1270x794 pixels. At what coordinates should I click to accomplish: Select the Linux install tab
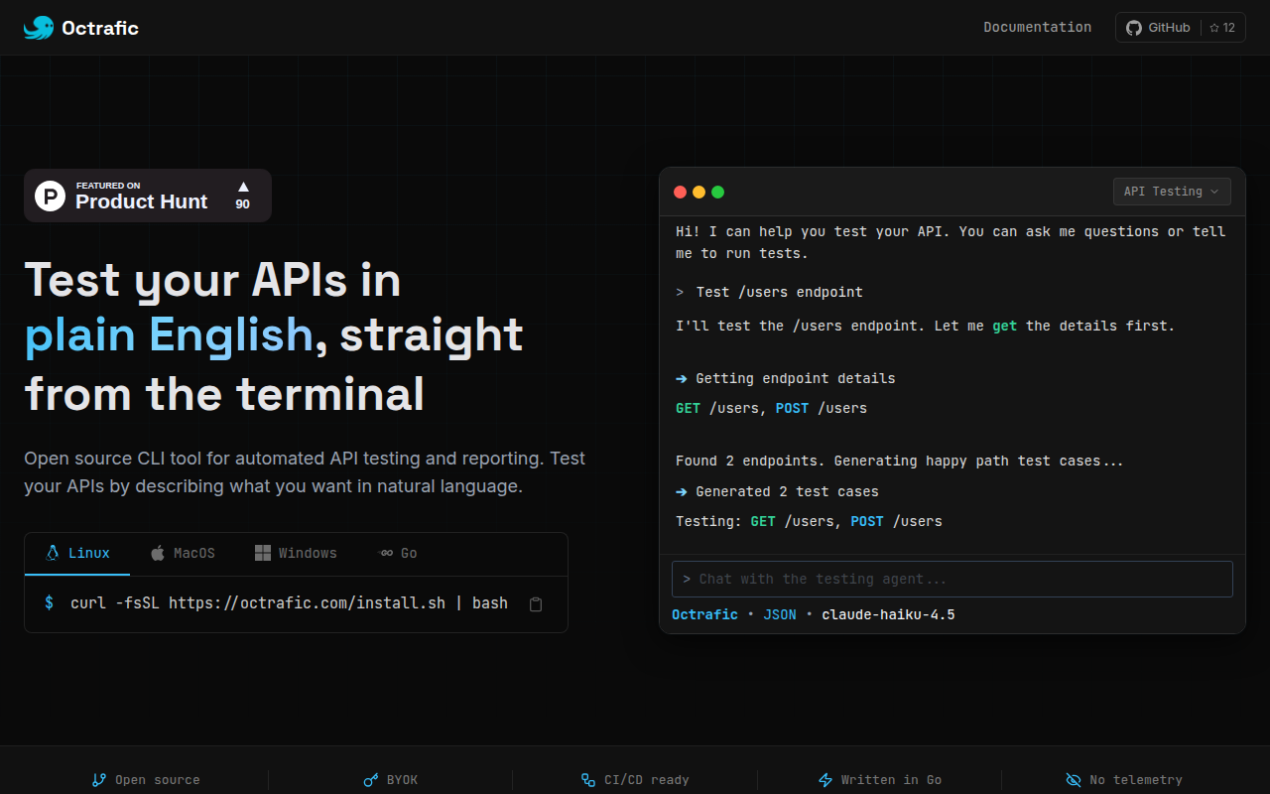click(77, 553)
